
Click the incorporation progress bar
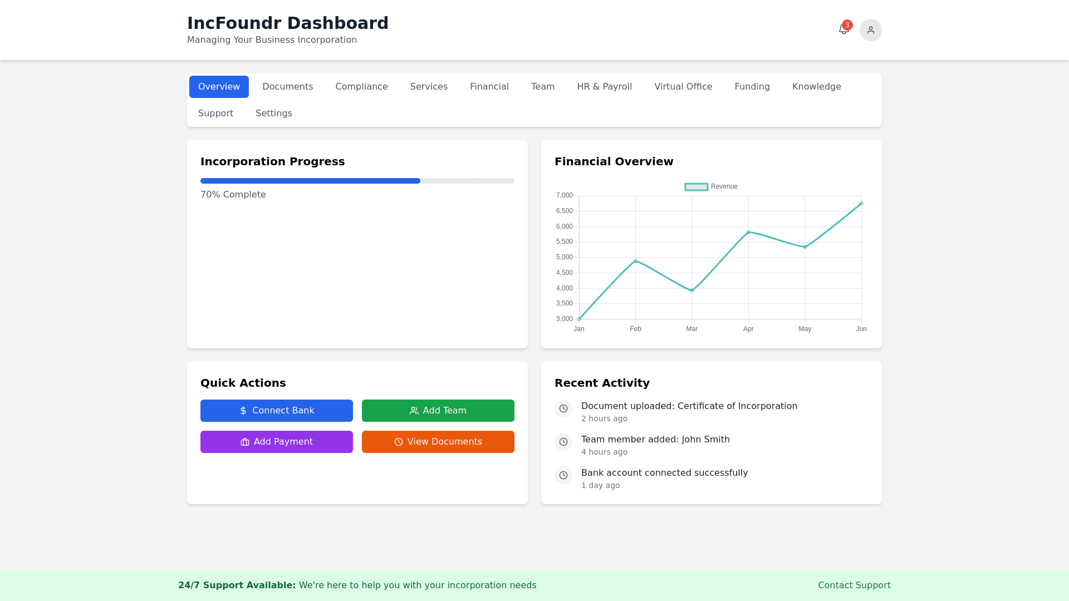pos(357,181)
